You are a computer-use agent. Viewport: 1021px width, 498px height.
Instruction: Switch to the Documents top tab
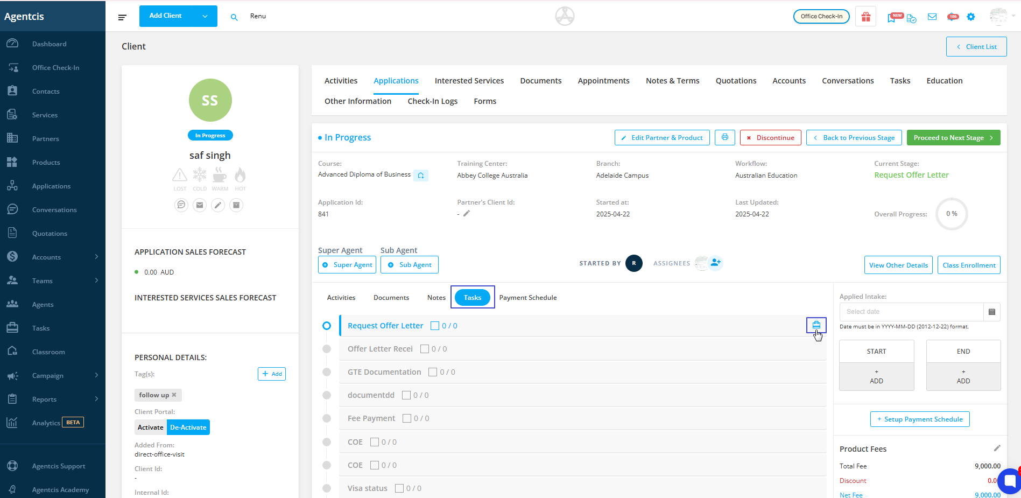[541, 81]
